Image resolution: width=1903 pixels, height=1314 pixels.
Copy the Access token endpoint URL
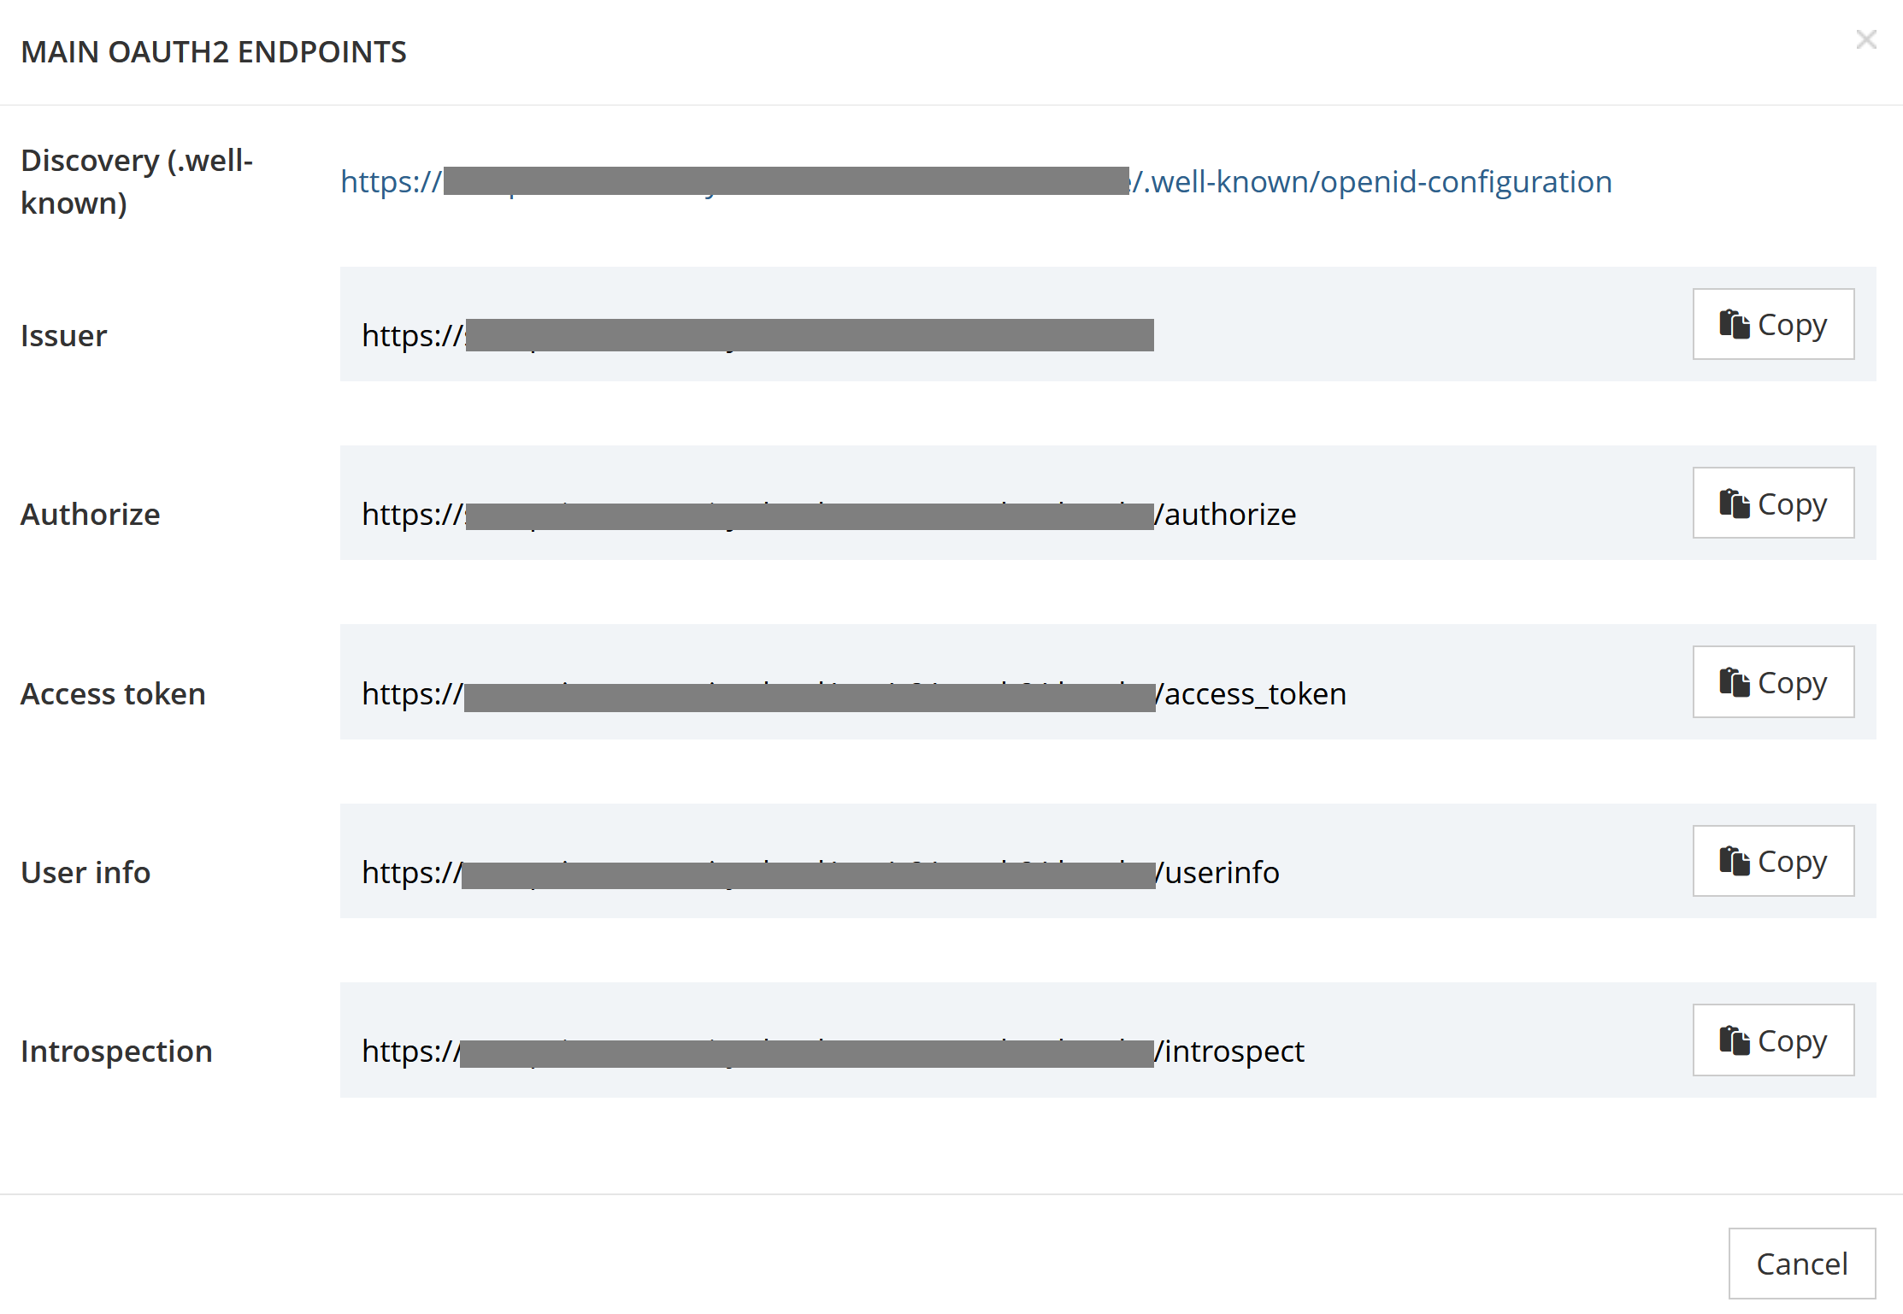point(1772,681)
